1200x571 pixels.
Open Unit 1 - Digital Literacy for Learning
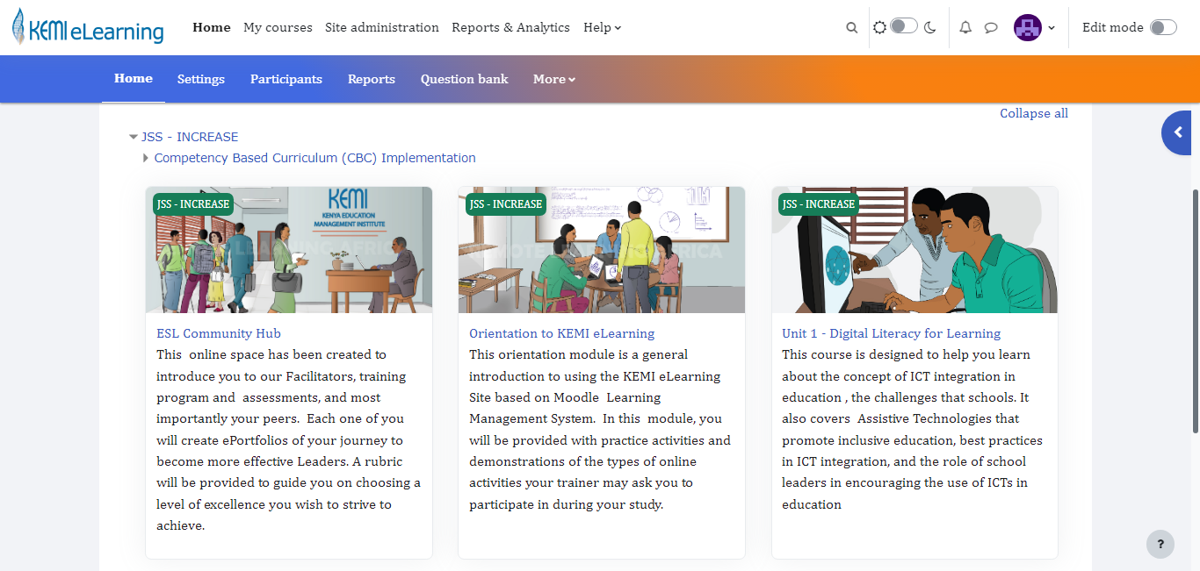[892, 333]
